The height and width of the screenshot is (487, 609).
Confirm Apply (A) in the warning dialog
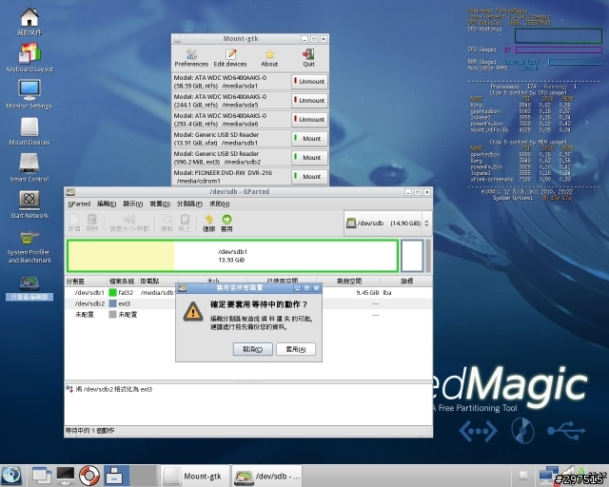296,349
